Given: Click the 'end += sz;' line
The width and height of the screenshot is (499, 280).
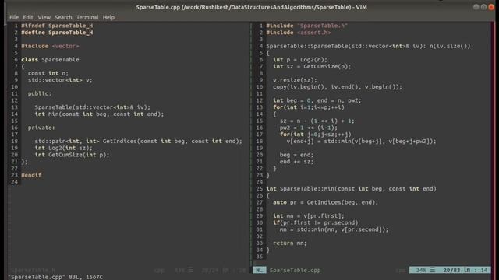Looking at the screenshot, I should pyautogui.click(x=296, y=162).
